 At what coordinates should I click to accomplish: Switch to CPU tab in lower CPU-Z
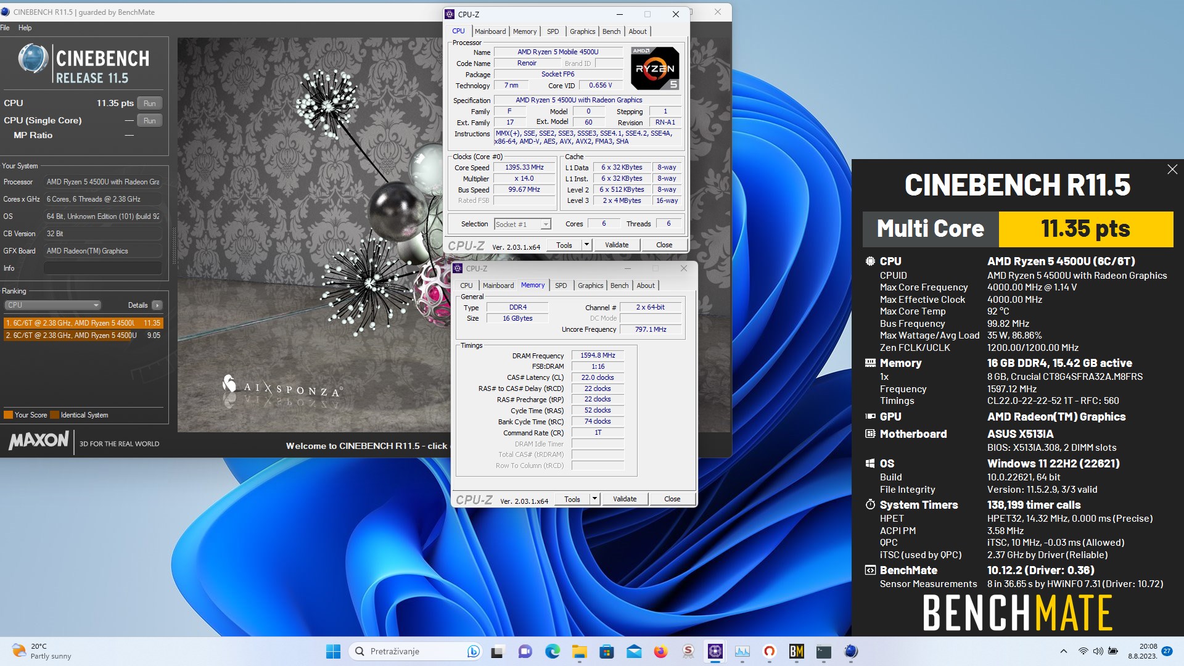tap(466, 286)
